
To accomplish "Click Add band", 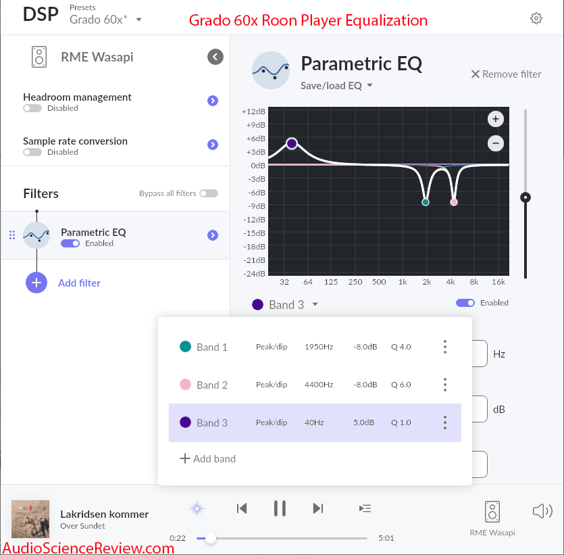I will [x=208, y=459].
